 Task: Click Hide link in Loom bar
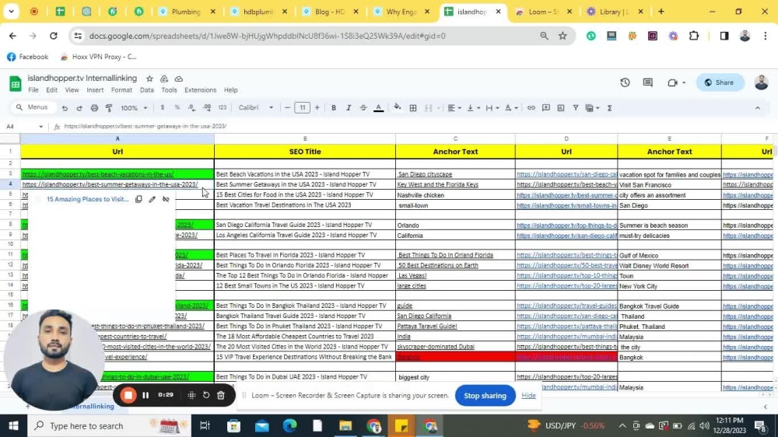click(x=528, y=395)
